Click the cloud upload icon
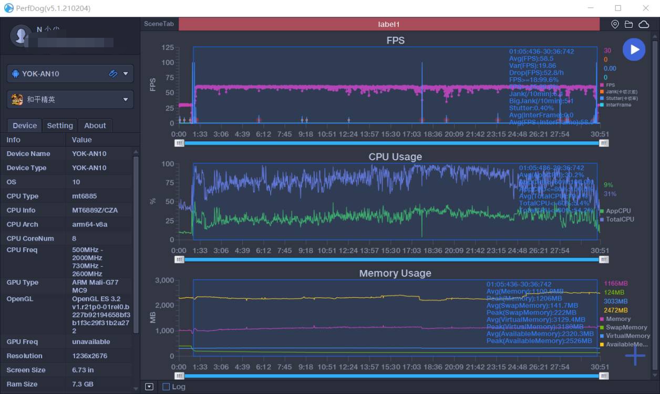The image size is (660, 394). (x=644, y=24)
